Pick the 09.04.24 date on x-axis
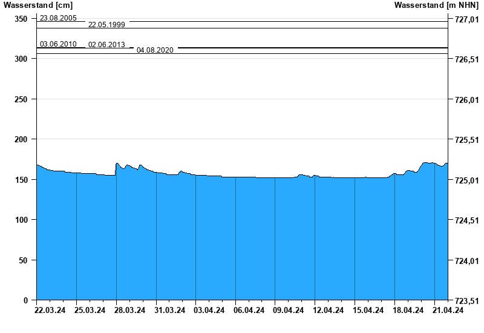This screenshot has width=484, height=333. click(288, 311)
